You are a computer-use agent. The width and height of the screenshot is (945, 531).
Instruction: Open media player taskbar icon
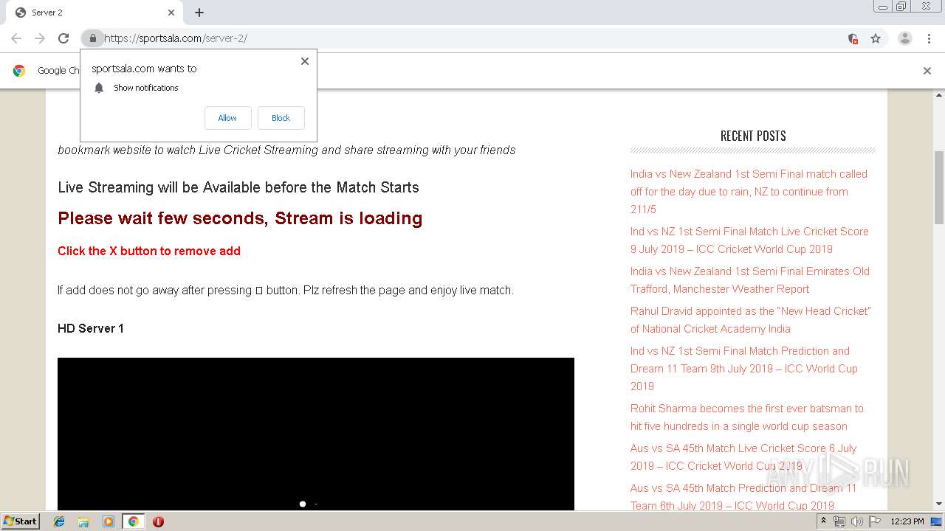tap(109, 521)
